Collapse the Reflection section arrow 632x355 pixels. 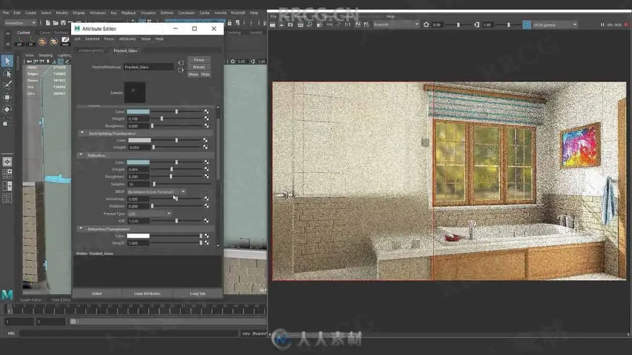coord(82,155)
